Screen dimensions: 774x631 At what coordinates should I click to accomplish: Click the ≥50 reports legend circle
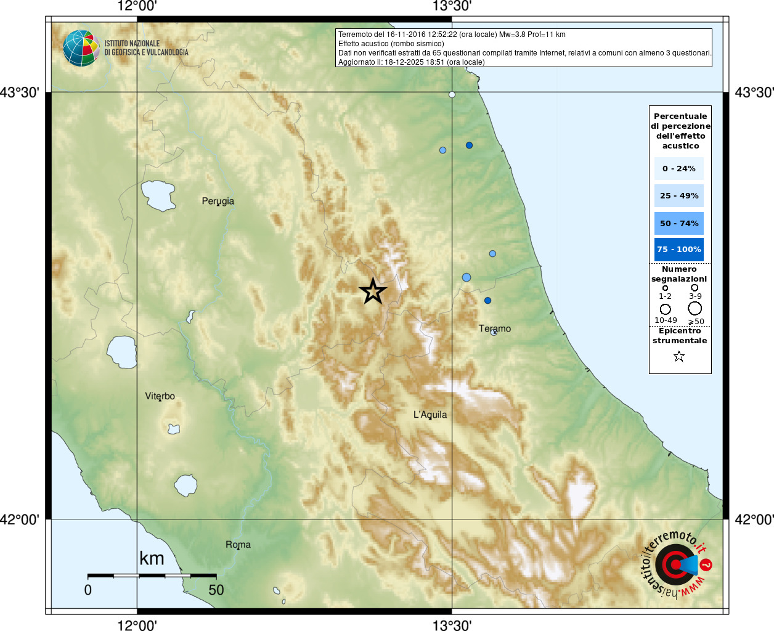(695, 308)
